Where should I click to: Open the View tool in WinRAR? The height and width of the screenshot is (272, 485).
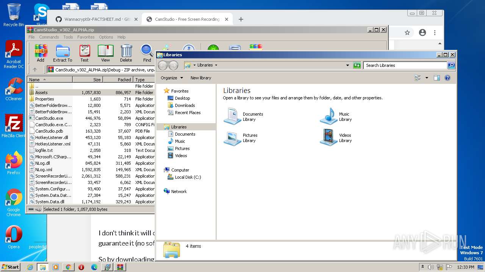pyautogui.click(x=105, y=53)
